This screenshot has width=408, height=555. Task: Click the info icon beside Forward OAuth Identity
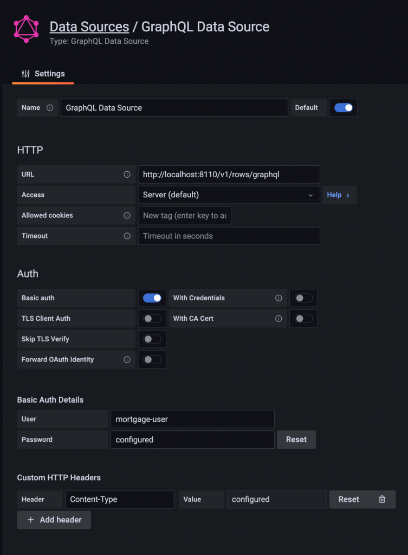point(128,359)
